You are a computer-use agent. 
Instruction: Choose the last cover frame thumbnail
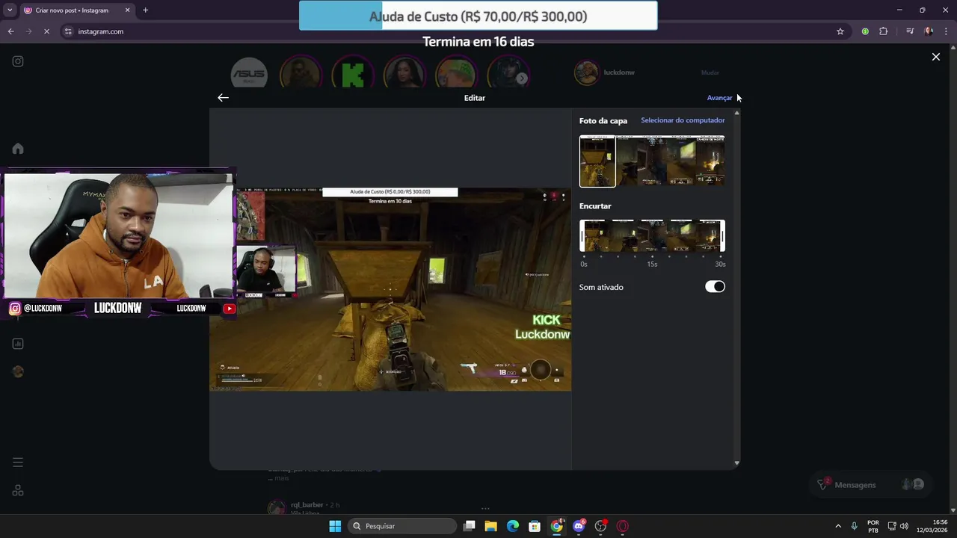[x=711, y=161]
